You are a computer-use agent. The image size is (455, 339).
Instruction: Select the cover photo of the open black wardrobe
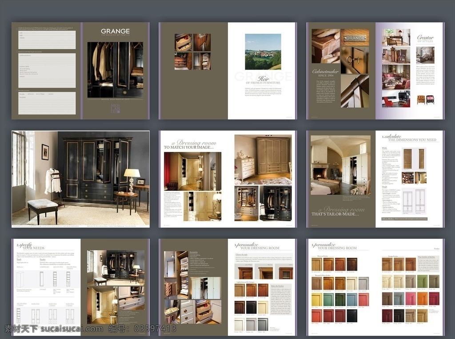[x=115, y=70]
